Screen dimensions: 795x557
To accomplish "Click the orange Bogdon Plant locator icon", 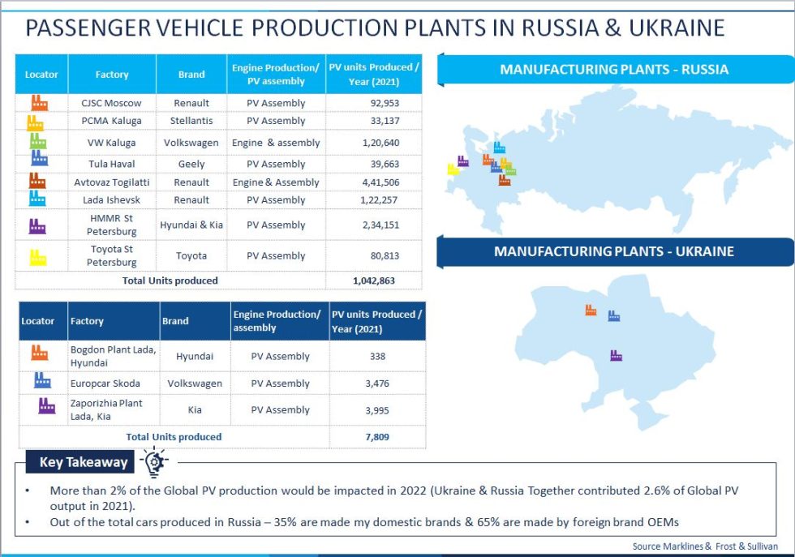I will (40, 352).
